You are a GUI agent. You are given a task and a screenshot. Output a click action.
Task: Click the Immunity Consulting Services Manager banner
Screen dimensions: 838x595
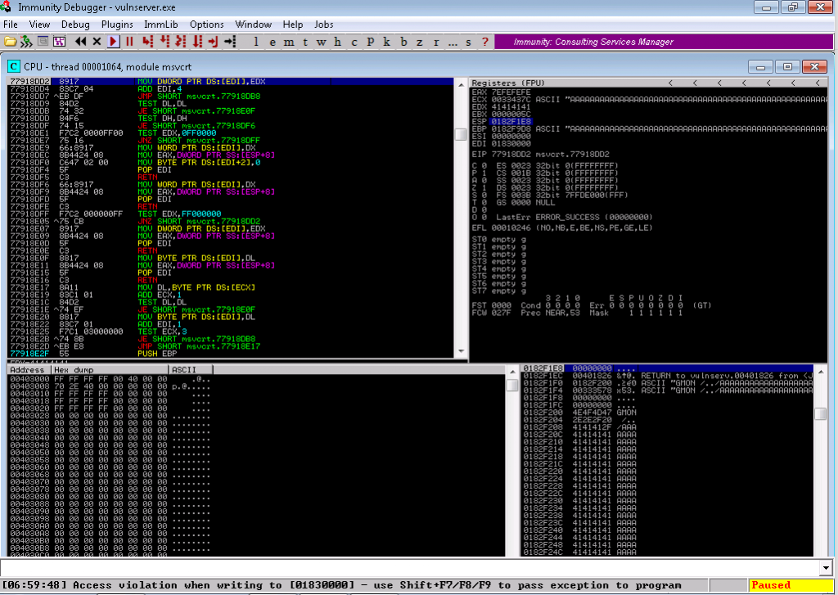663,42
